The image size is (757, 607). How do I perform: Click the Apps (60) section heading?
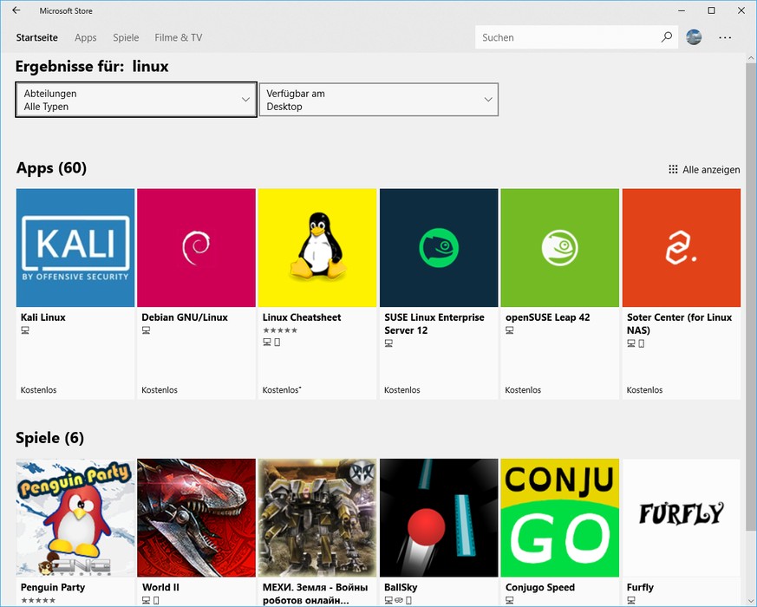click(x=51, y=167)
